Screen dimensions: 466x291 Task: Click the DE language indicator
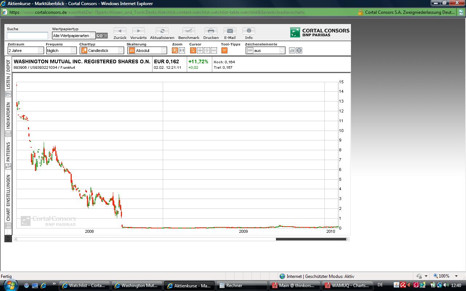(380, 285)
